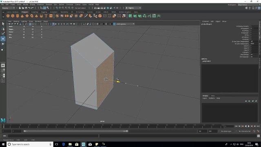Toggle color management in viewport toolbar
This screenshot has height=147, width=261.
point(114,24)
